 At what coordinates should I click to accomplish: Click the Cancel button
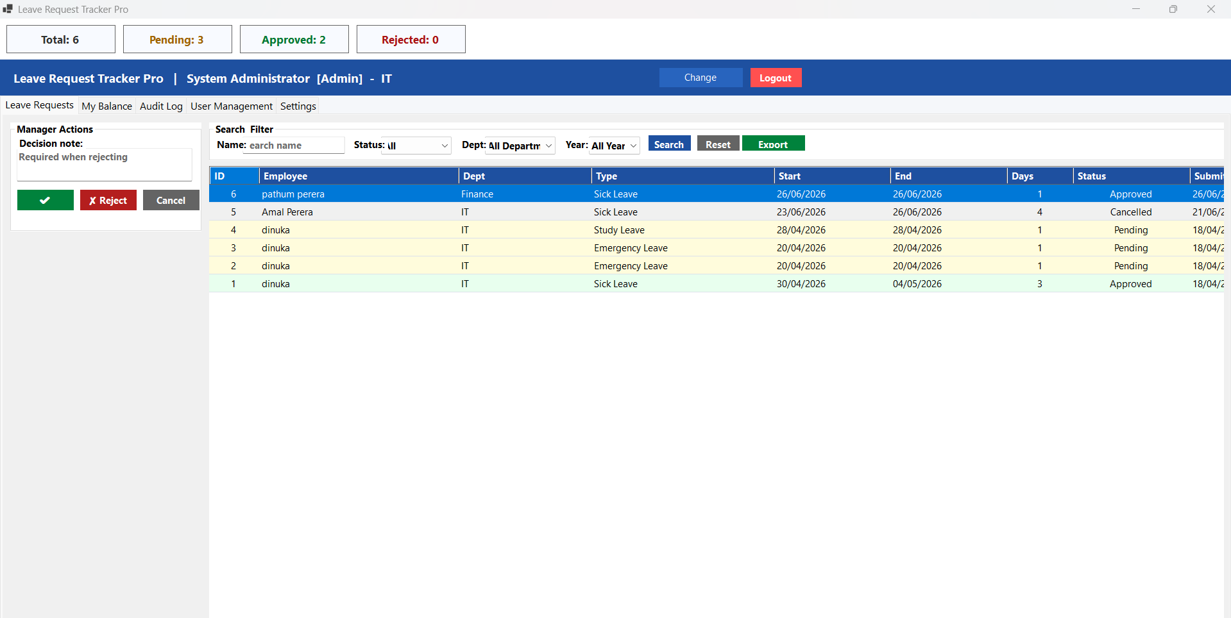[x=171, y=200]
